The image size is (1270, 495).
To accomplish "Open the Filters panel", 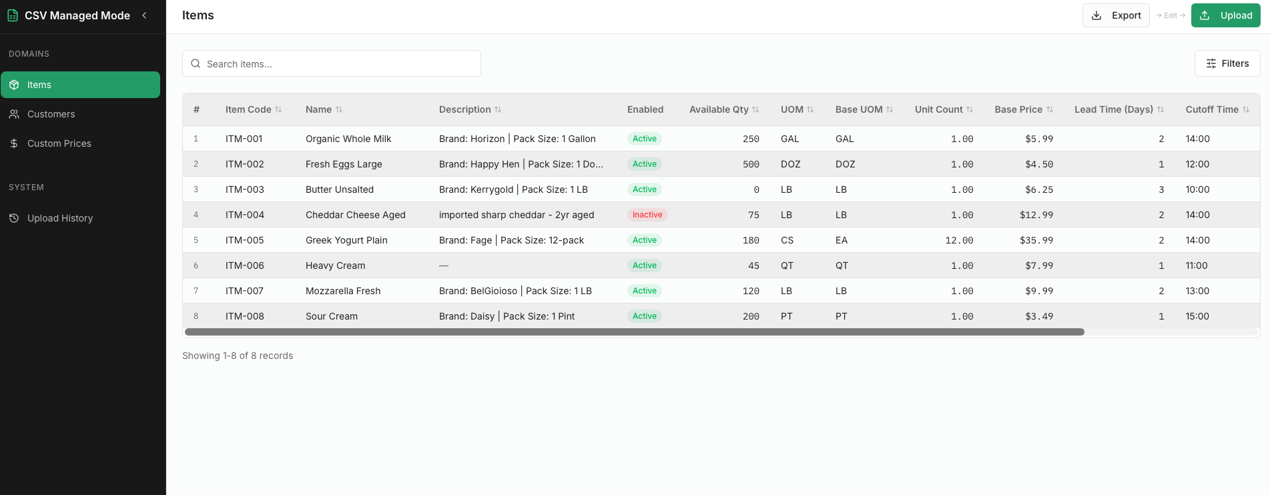I will pos(1227,63).
